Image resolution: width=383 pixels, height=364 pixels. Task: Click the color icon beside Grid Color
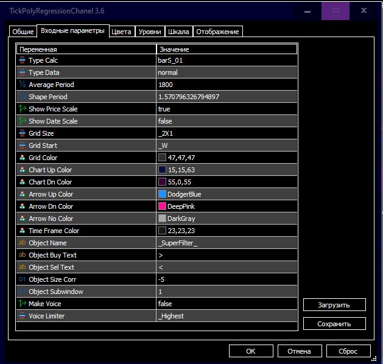[23, 158]
